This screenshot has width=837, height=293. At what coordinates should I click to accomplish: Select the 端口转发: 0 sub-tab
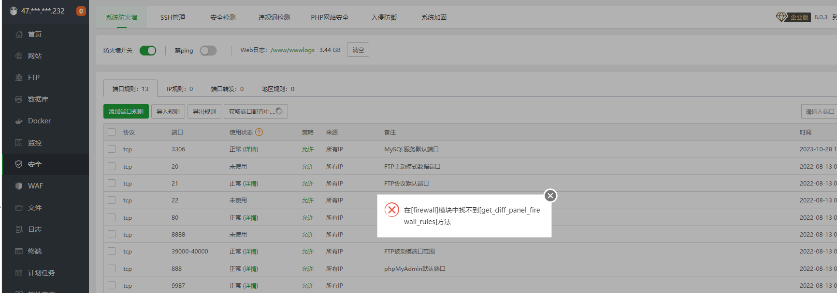click(x=227, y=89)
